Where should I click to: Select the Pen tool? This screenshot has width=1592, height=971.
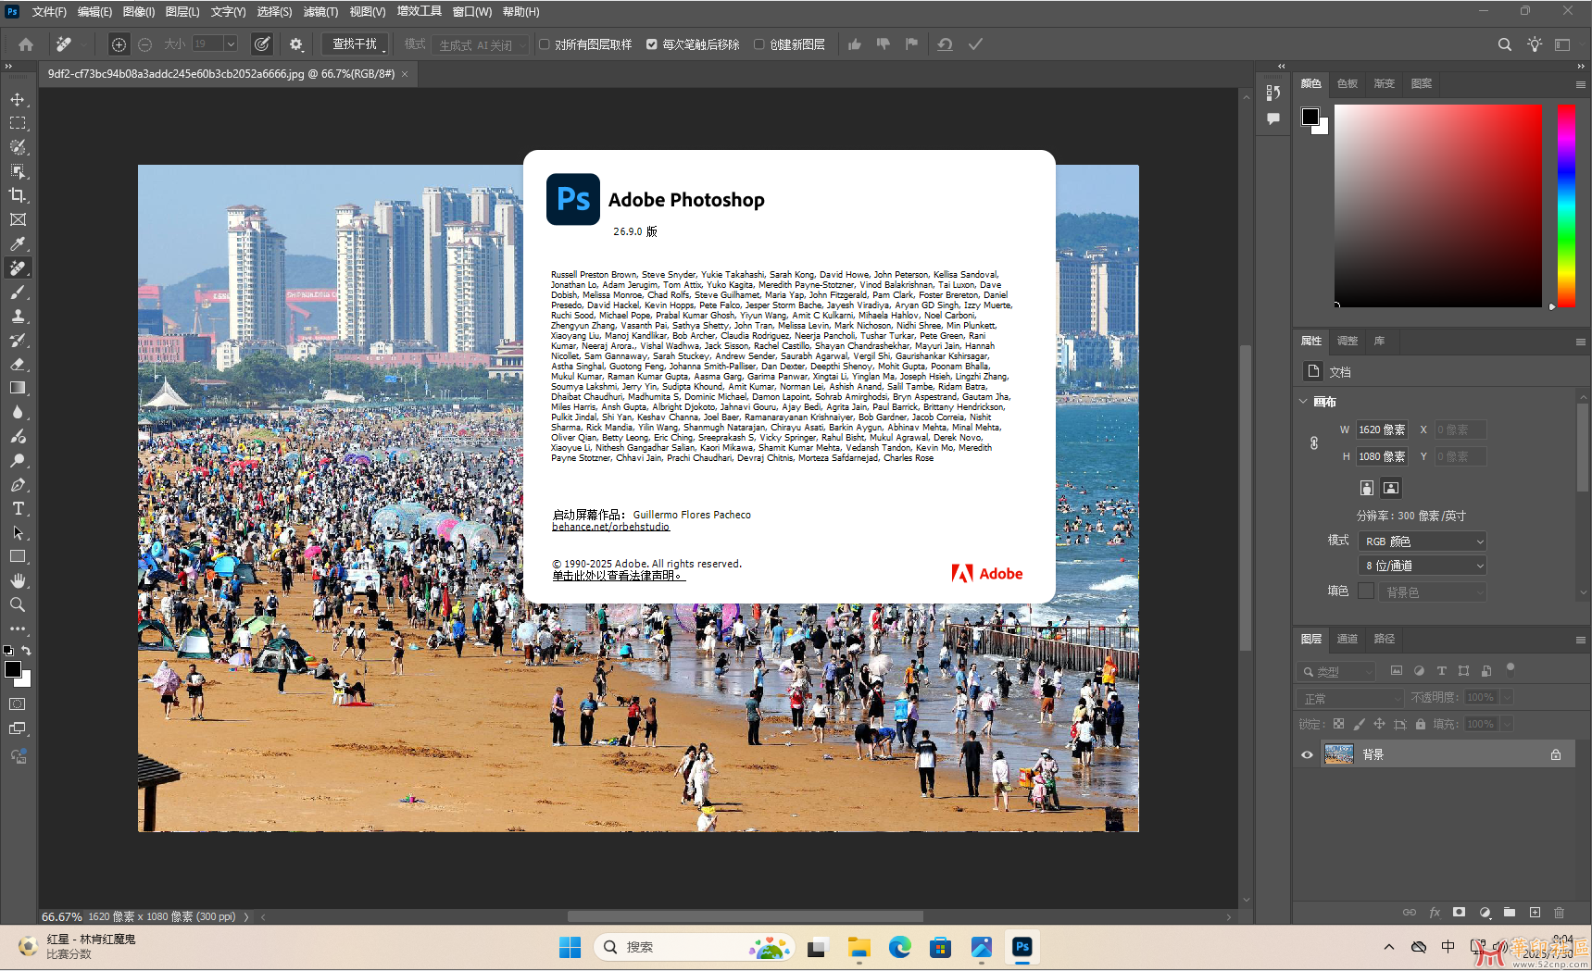pos(18,485)
